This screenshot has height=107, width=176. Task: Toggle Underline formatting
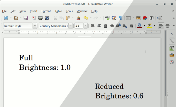(106, 26)
